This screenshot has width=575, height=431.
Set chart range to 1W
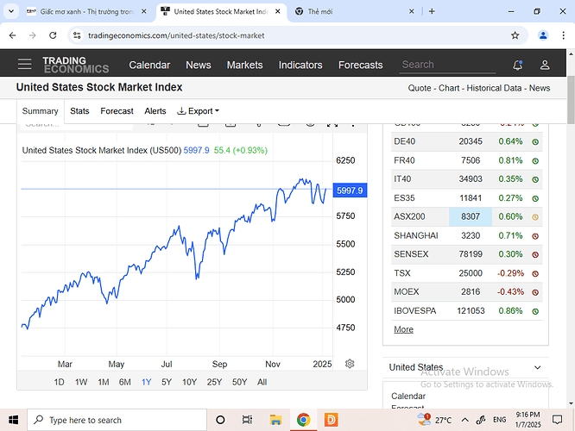click(x=81, y=382)
